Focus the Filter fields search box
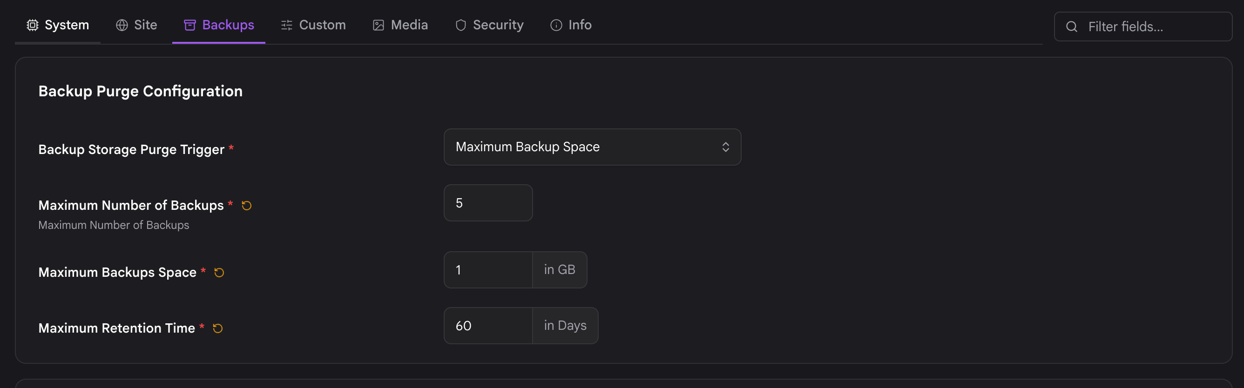This screenshot has height=388, width=1244. (1143, 27)
